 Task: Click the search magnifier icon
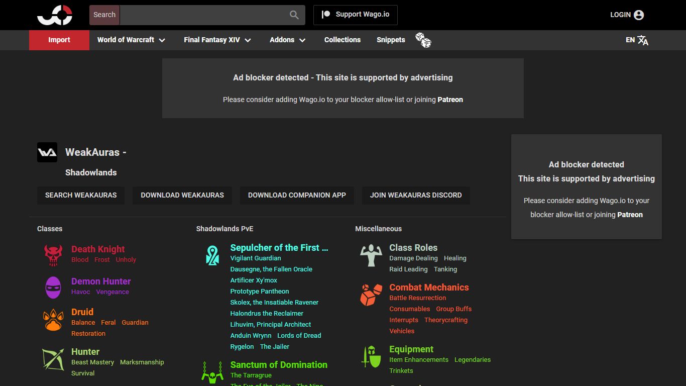point(294,15)
